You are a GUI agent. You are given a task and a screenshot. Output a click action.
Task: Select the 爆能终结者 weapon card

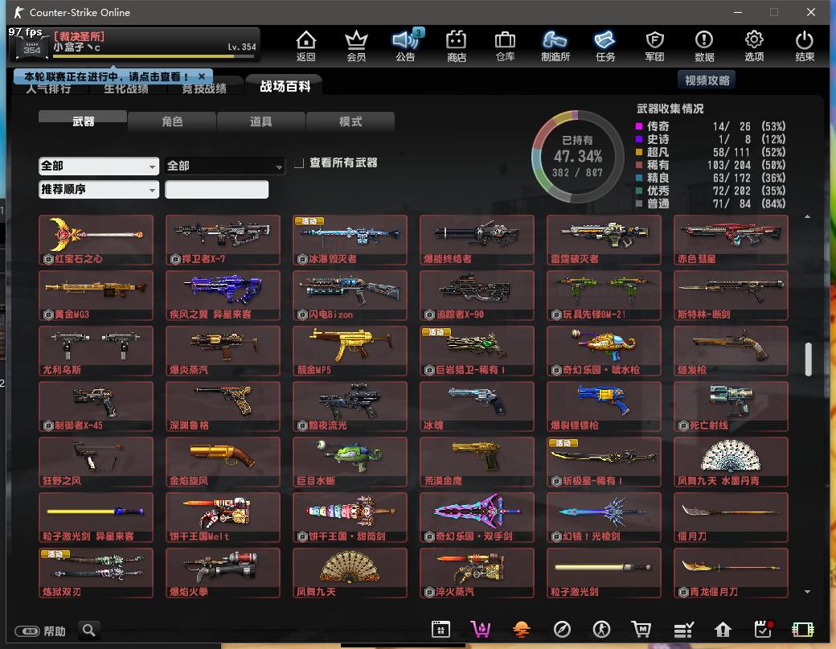477,240
